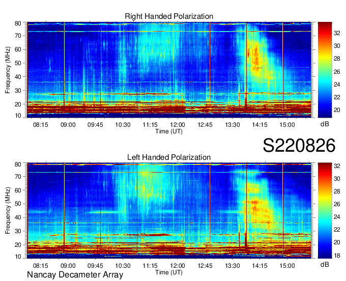Screen dimensions: 346x281
Task: Click the 18 dB value on Left Handed colorbar
Action: click(x=337, y=256)
